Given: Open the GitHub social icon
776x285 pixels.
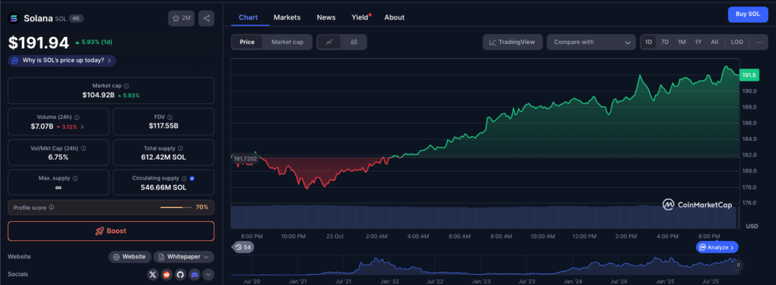Looking at the screenshot, I should tap(180, 275).
